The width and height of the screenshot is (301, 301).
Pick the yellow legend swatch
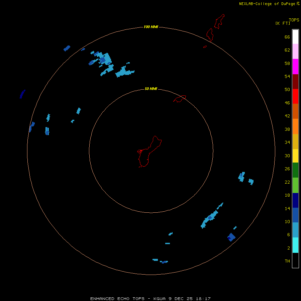click(295, 156)
